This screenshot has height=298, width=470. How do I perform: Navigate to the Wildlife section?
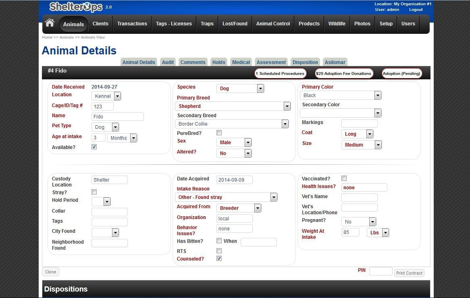[x=337, y=24]
